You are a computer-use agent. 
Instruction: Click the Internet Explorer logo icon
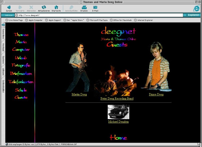tap(196, 8)
